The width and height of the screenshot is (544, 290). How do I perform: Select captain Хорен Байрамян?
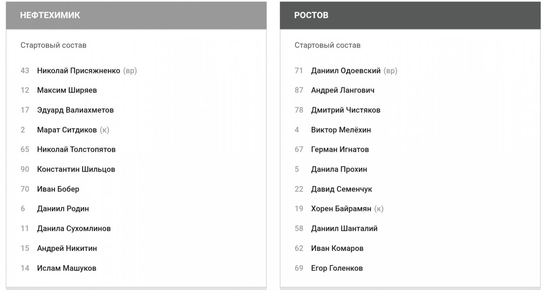pos(341,209)
